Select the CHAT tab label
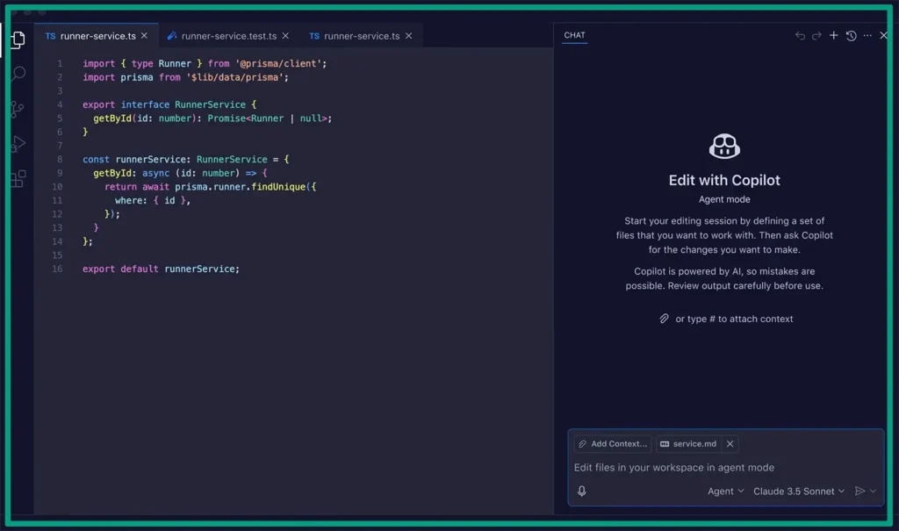This screenshot has height=531, width=899. 574,35
